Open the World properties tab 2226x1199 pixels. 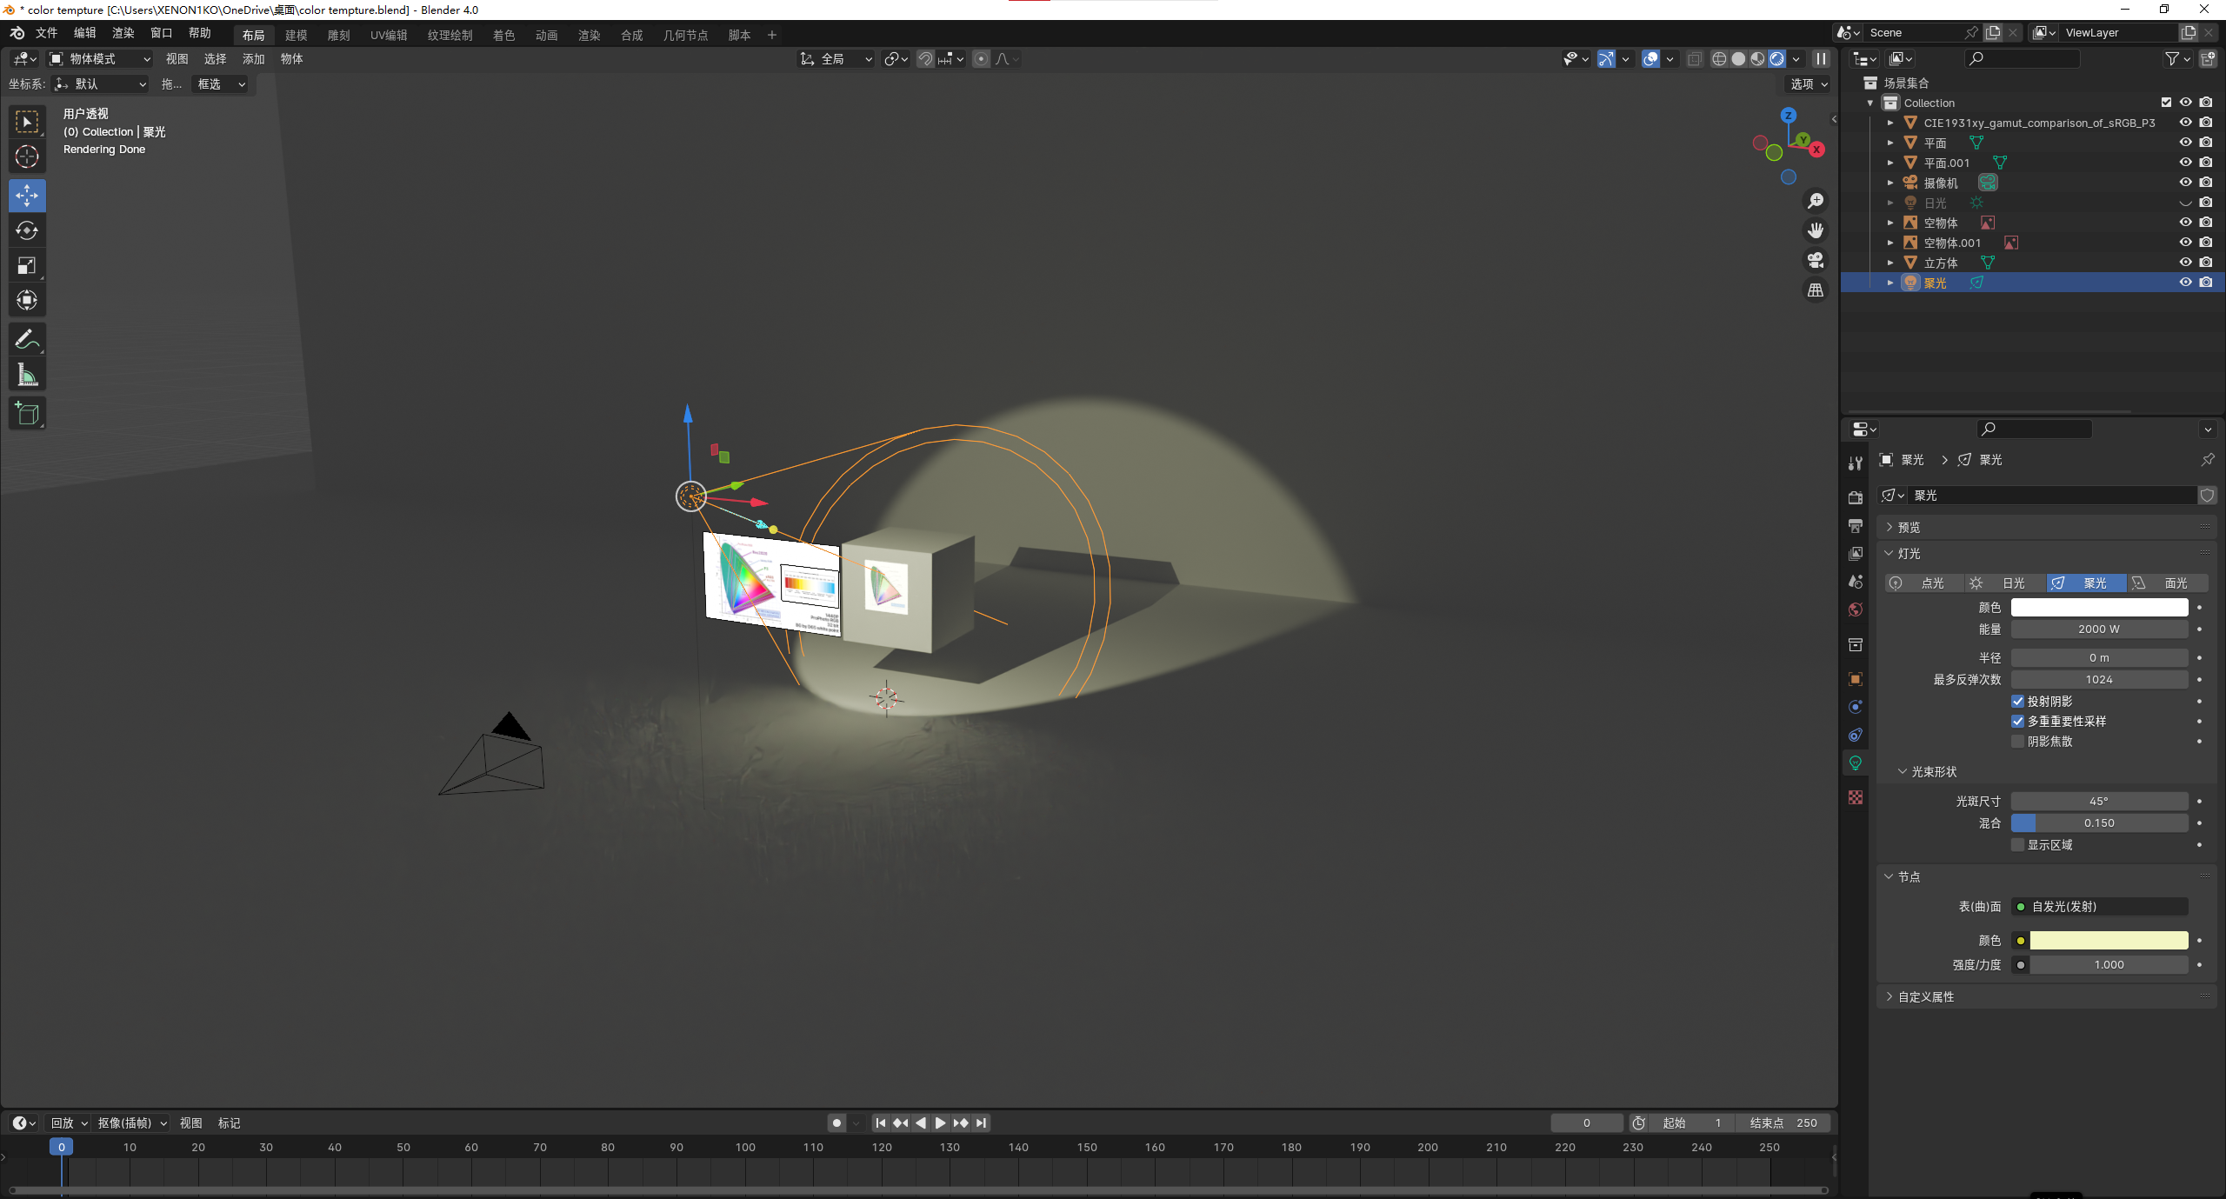[x=1856, y=609]
